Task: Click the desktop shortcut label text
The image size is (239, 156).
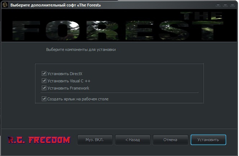Action: point(78,99)
